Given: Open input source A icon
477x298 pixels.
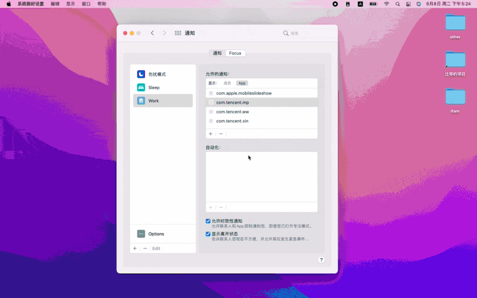Looking at the screenshot, I should [360, 4].
